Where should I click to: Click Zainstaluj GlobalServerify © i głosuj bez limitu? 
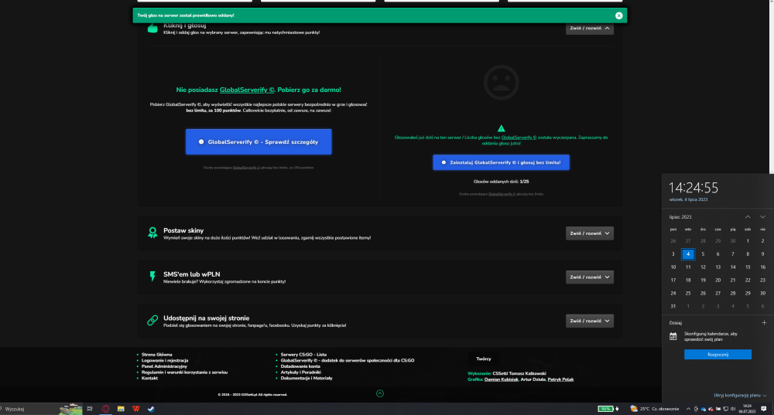[x=501, y=162]
